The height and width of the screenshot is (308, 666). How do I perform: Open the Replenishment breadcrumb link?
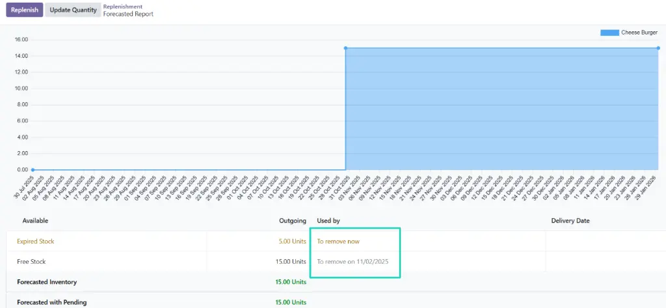coord(123,7)
